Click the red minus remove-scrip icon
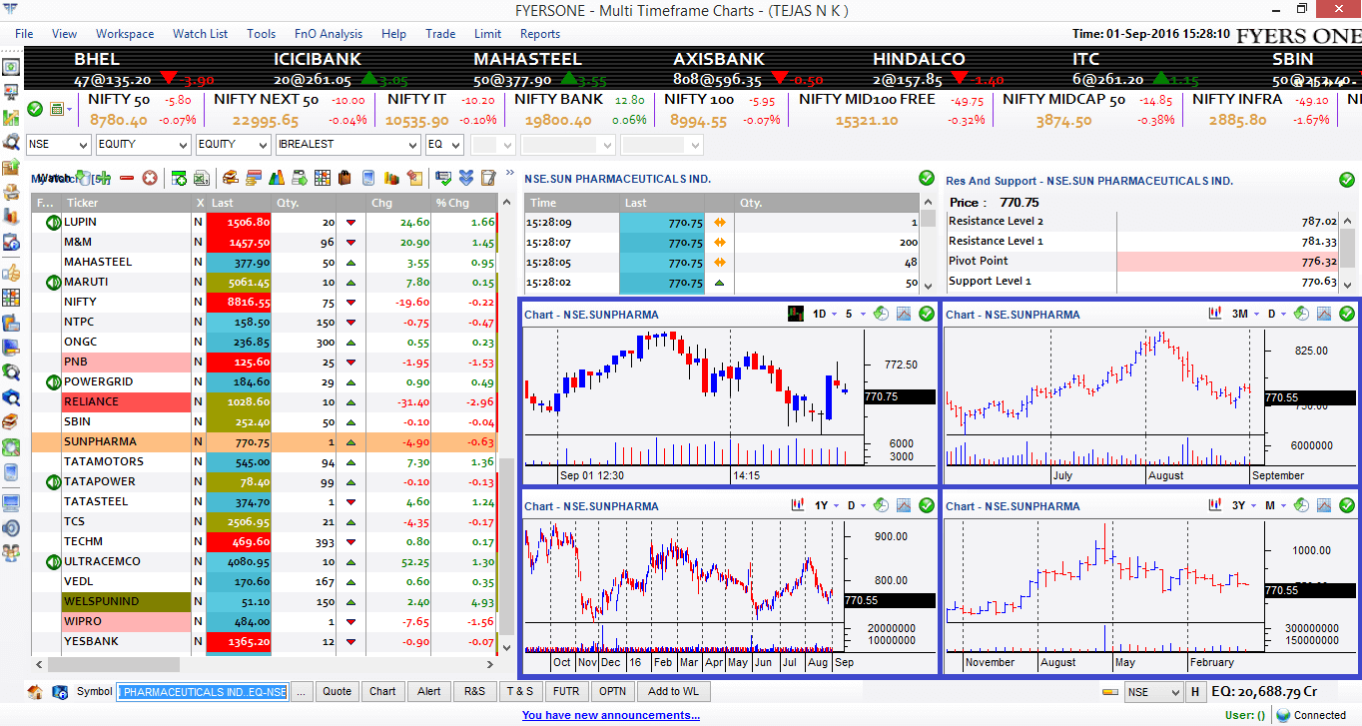Screen dimensions: 1362x726 tap(127, 178)
